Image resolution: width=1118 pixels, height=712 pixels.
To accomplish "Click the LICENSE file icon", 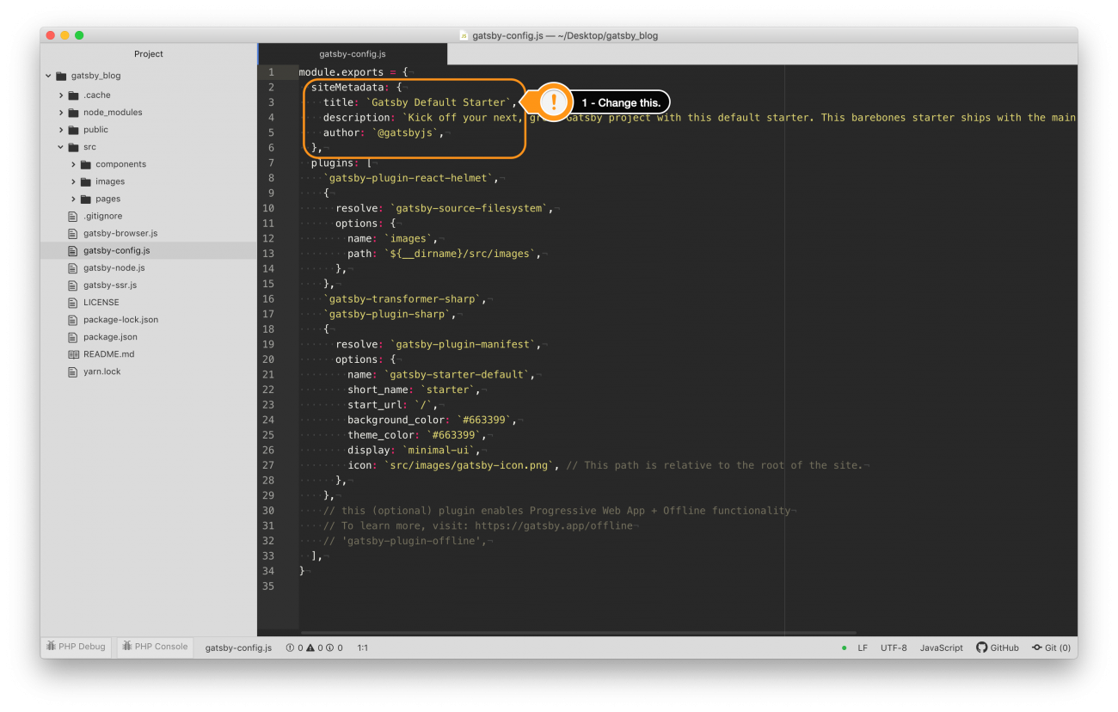I will click(x=73, y=303).
